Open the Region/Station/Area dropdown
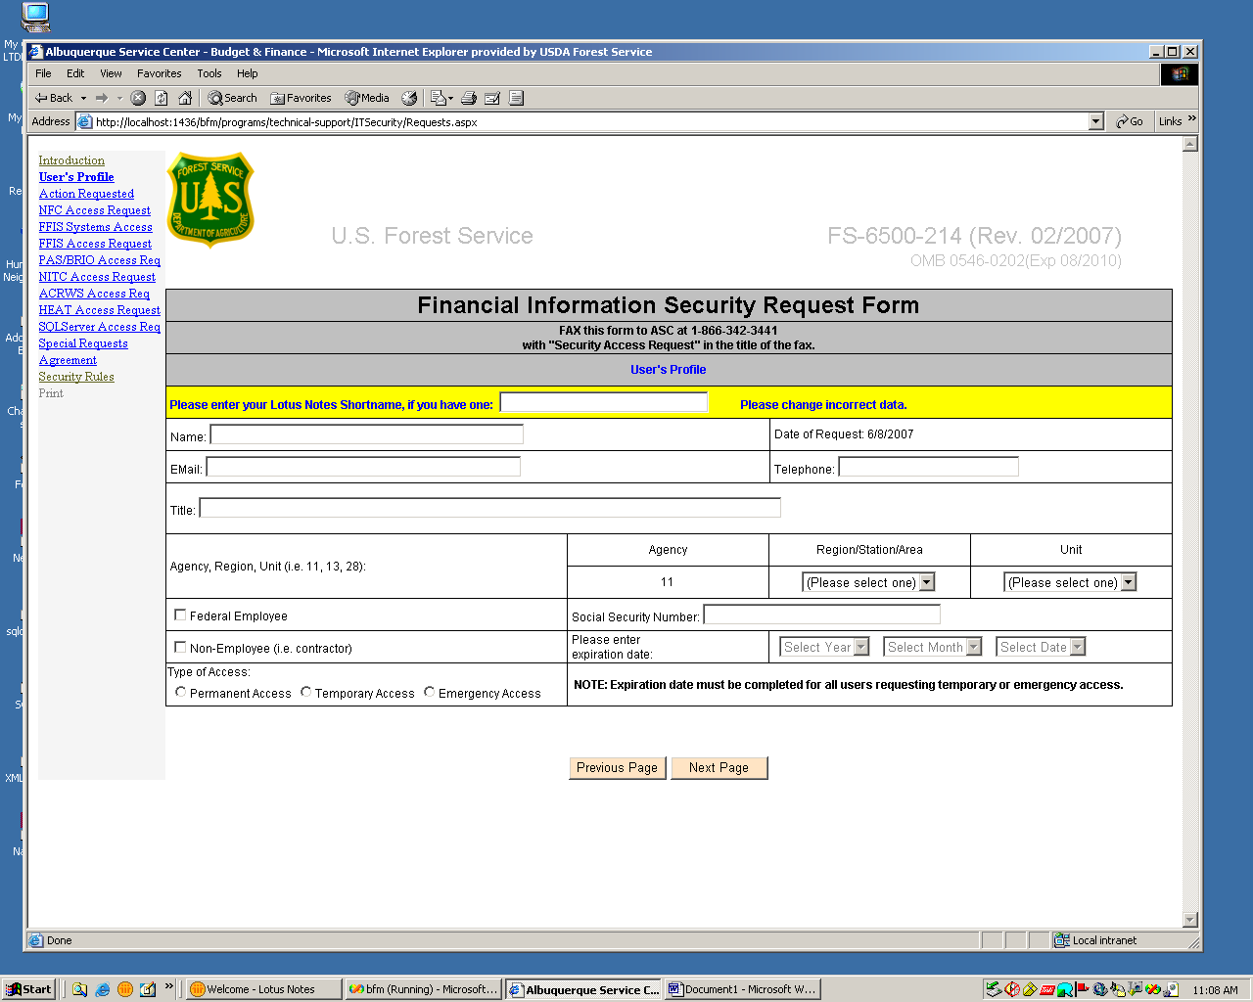The image size is (1253, 1002). click(x=868, y=582)
